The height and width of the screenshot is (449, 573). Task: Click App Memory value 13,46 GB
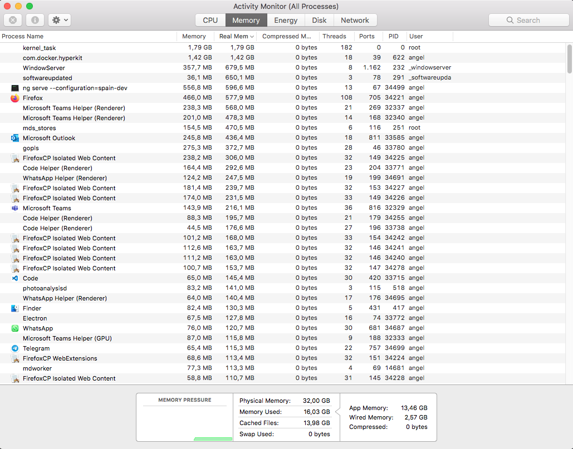tap(414, 408)
